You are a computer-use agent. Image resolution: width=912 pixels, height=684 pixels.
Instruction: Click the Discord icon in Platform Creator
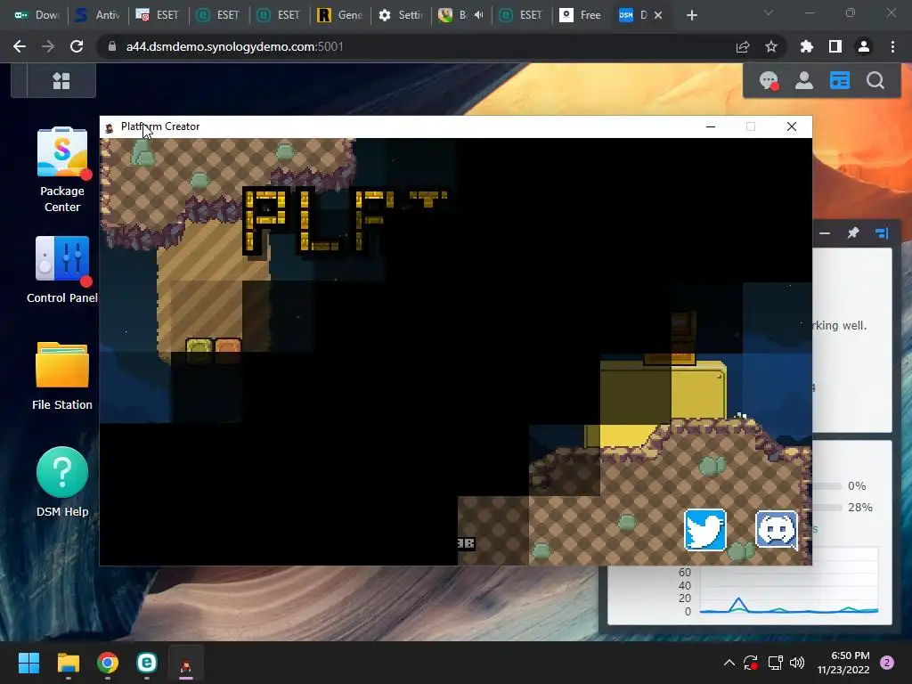click(x=777, y=529)
